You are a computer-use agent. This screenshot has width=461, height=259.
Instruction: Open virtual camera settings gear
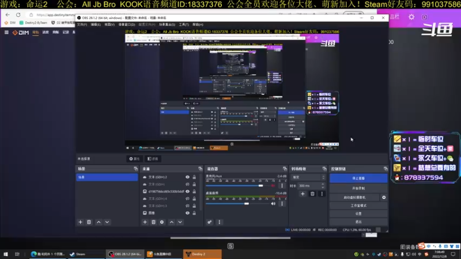click(x=384, y=197)
